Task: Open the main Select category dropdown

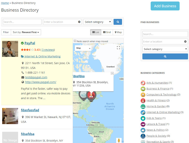Action: (x=98, y=22)
